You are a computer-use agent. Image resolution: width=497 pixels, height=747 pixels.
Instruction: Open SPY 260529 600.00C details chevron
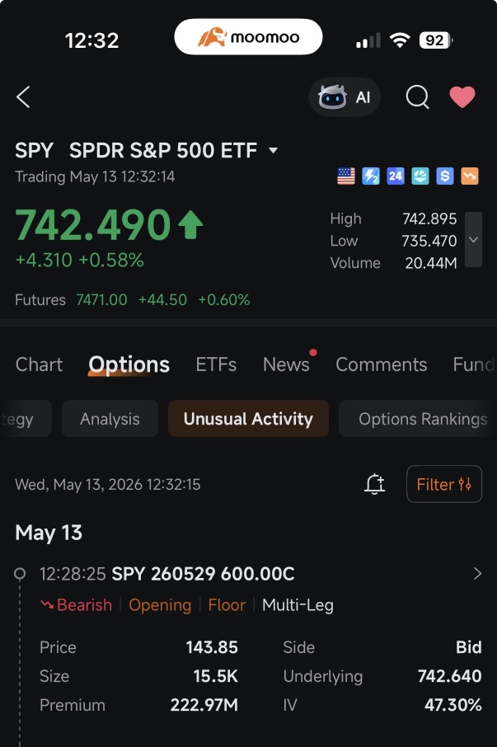[477, 574]
